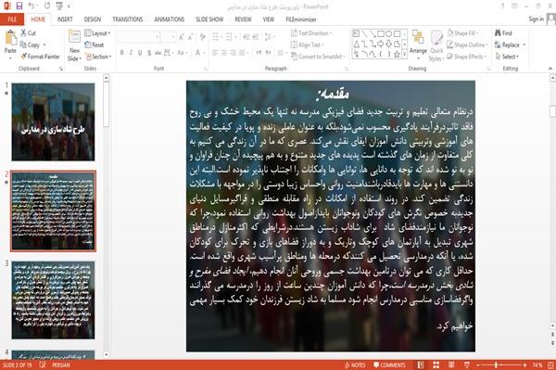The height and width of the screenshot is (370, 556).
Task: Switch to the SLIDE SHOW tab
Action: click(209, 19)
